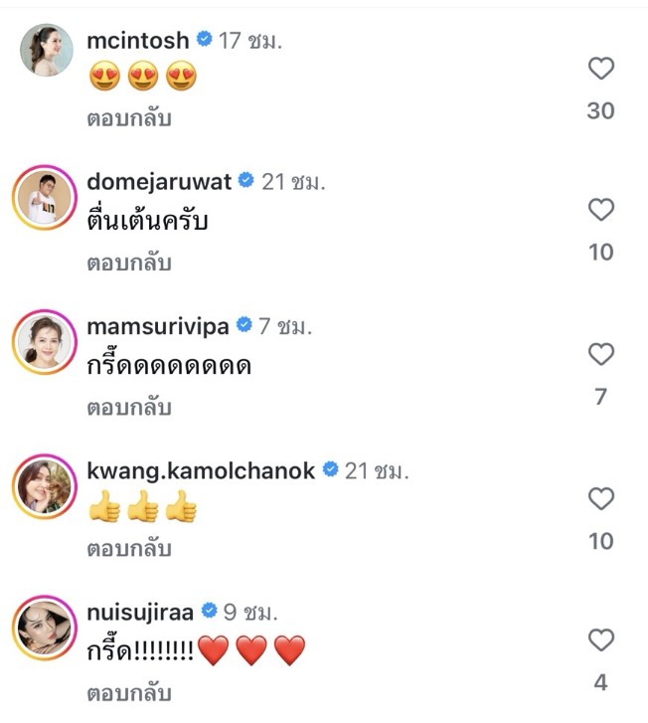Screen dimensions: 648x723
Task: Heart nuisujiraa's comment
Action: coord(601,640)
